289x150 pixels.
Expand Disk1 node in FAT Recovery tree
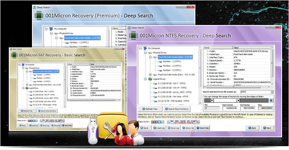[x=27, y=85]
